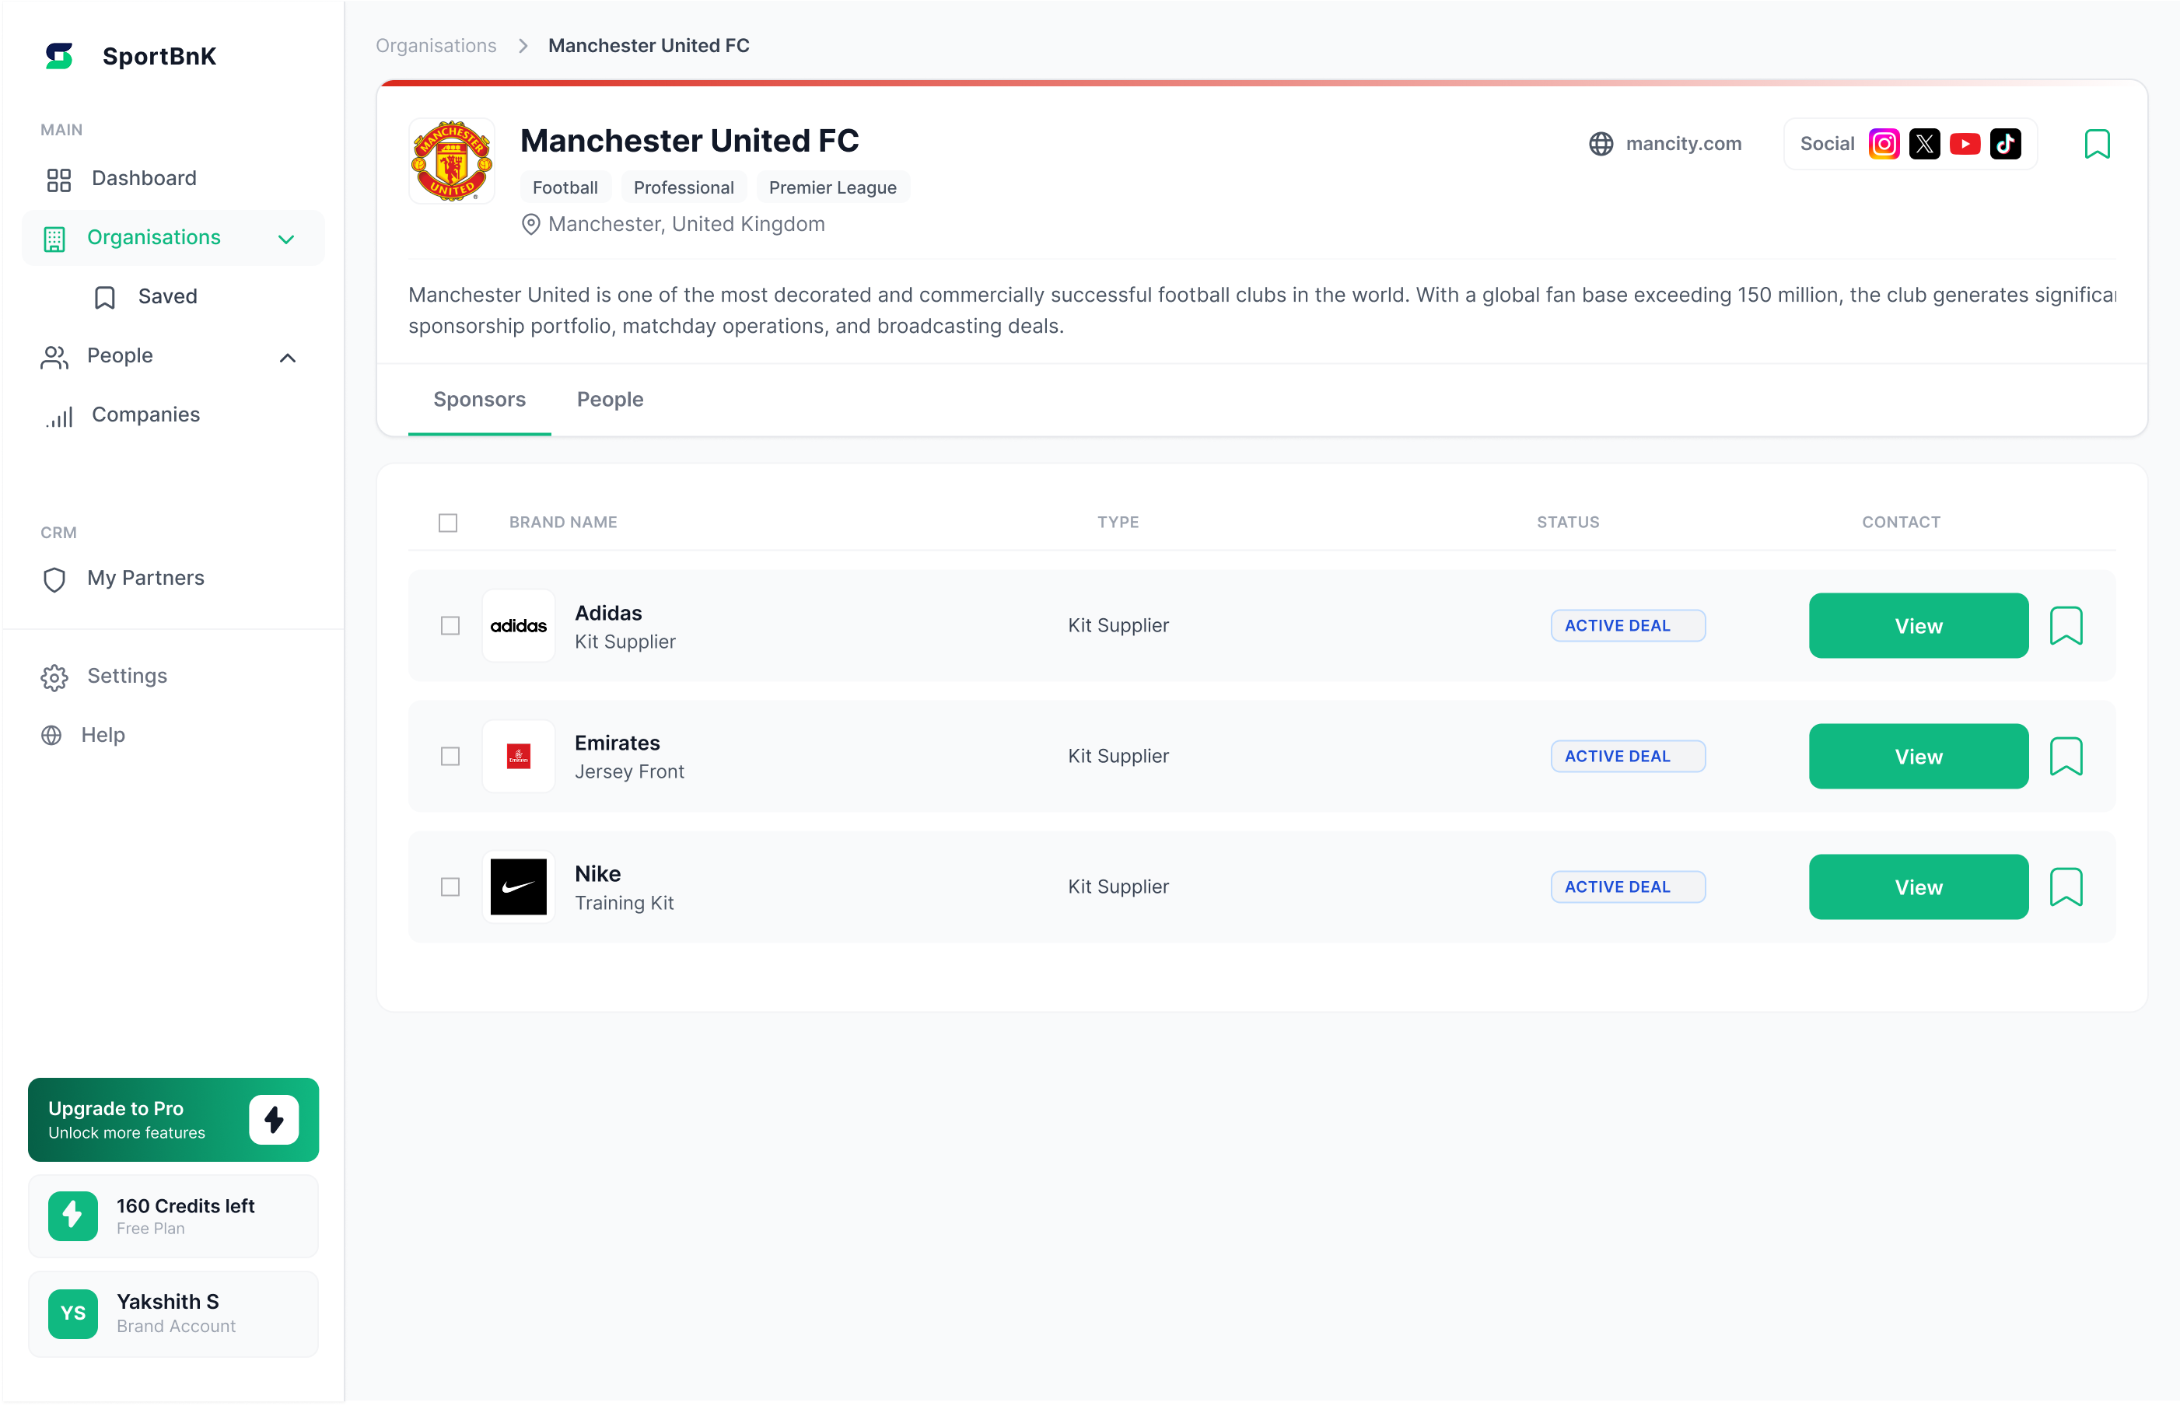
Task: Click the Nike ACTIVE DEAL status badge
Action: (1628, 887)
